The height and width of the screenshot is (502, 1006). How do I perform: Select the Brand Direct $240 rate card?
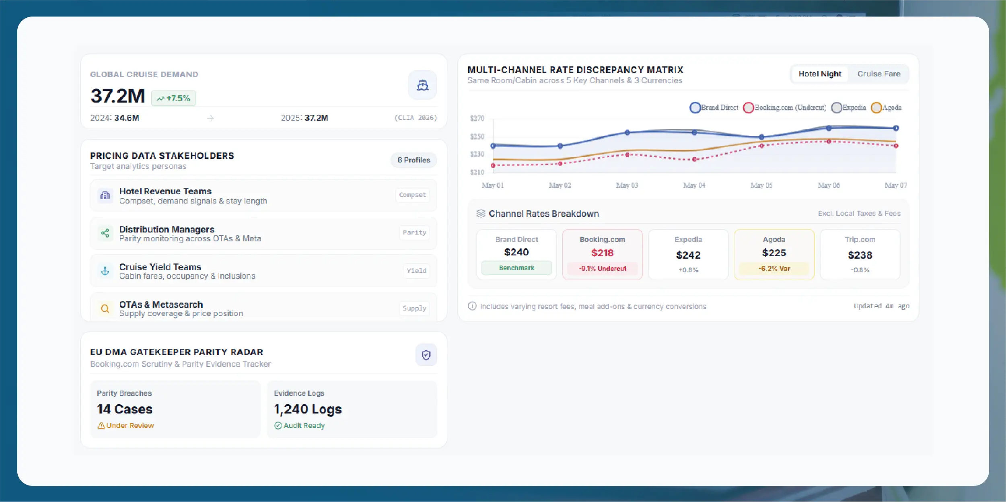(x=516, y=254)
